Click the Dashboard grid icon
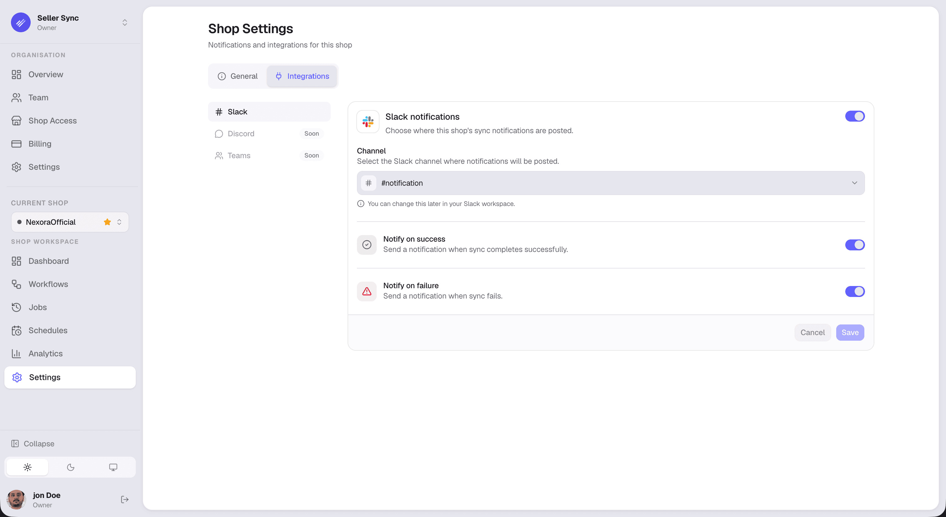The width and height of the screenshot is (946, 517). [x=17, y=261]
